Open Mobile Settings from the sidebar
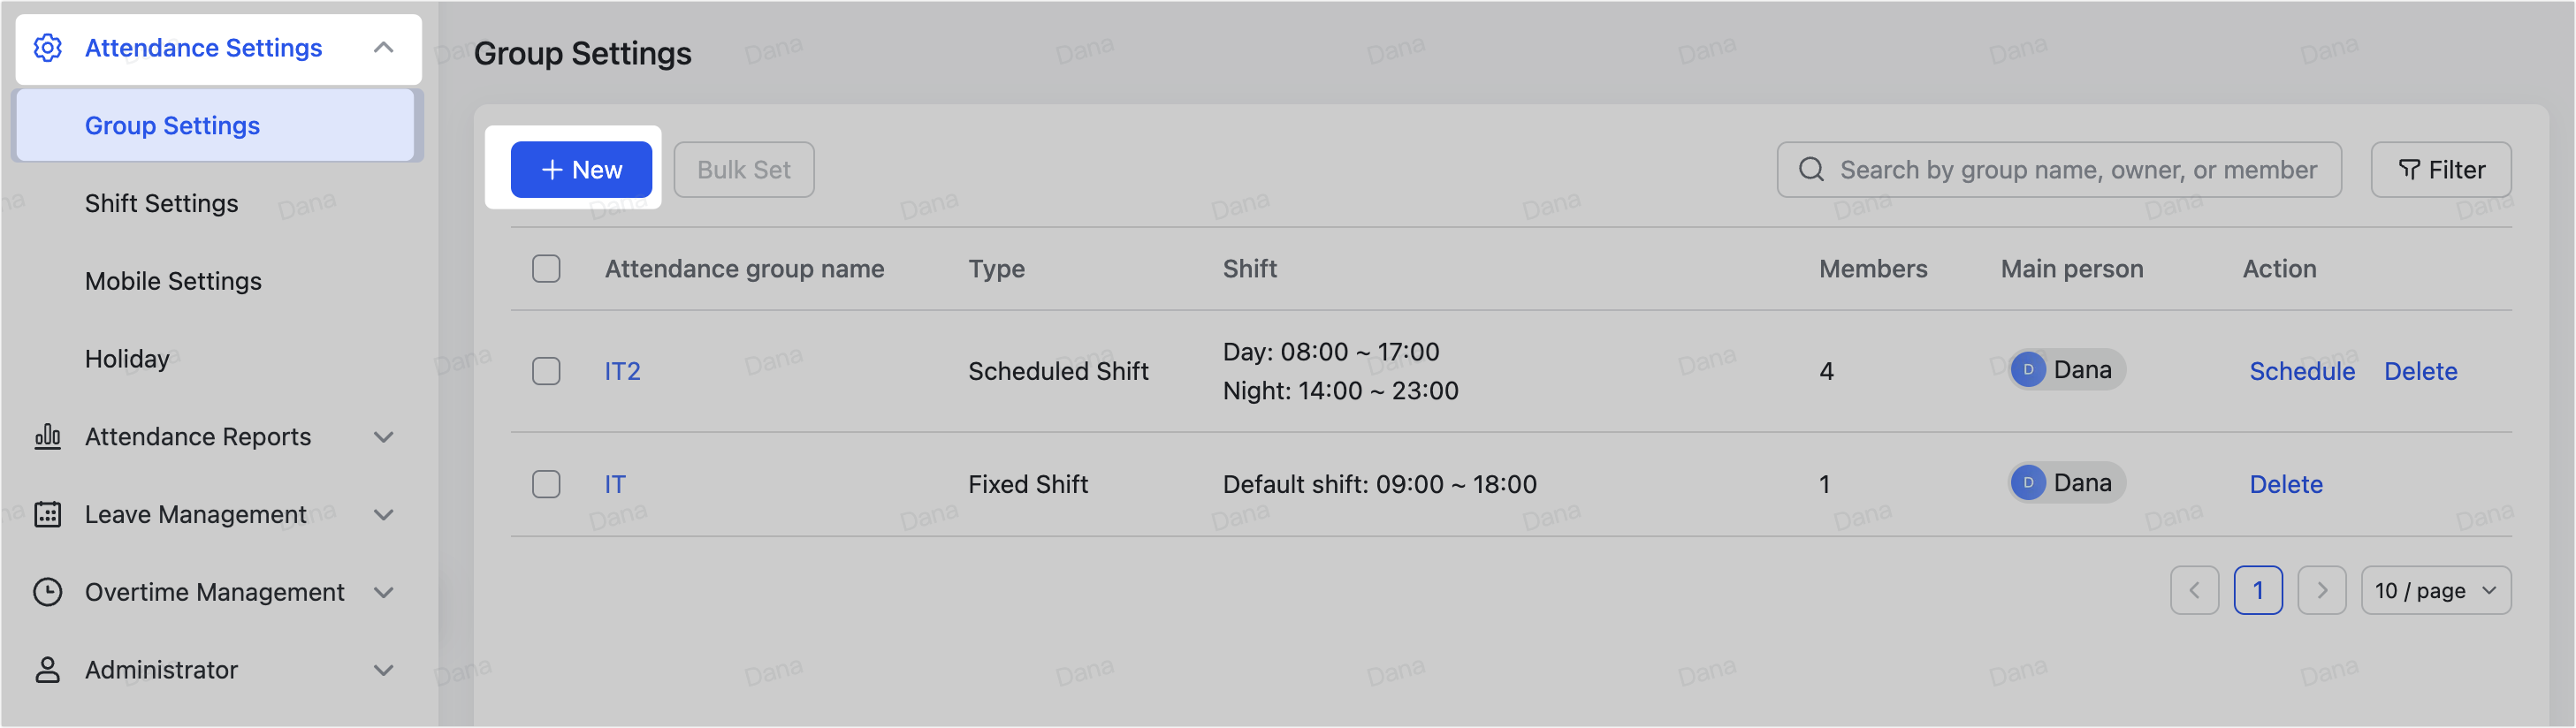Screen dimensions: 2576x728 (x=172, y=281)
